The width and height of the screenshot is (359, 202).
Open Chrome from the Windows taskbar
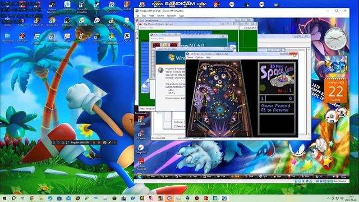point(32,198)
